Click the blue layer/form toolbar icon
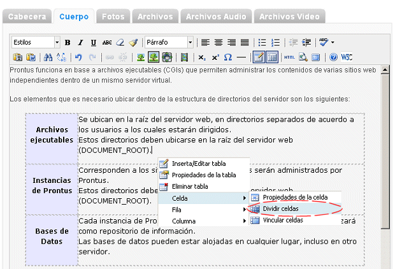Image resolution: width=395 pixels, height=269 pixels. coord(315,57)
